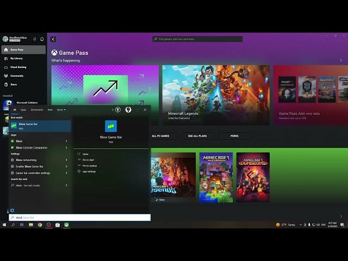Choose Pin to Start option
Viewport: 348px width, 261px height.
tap(88, 160)
